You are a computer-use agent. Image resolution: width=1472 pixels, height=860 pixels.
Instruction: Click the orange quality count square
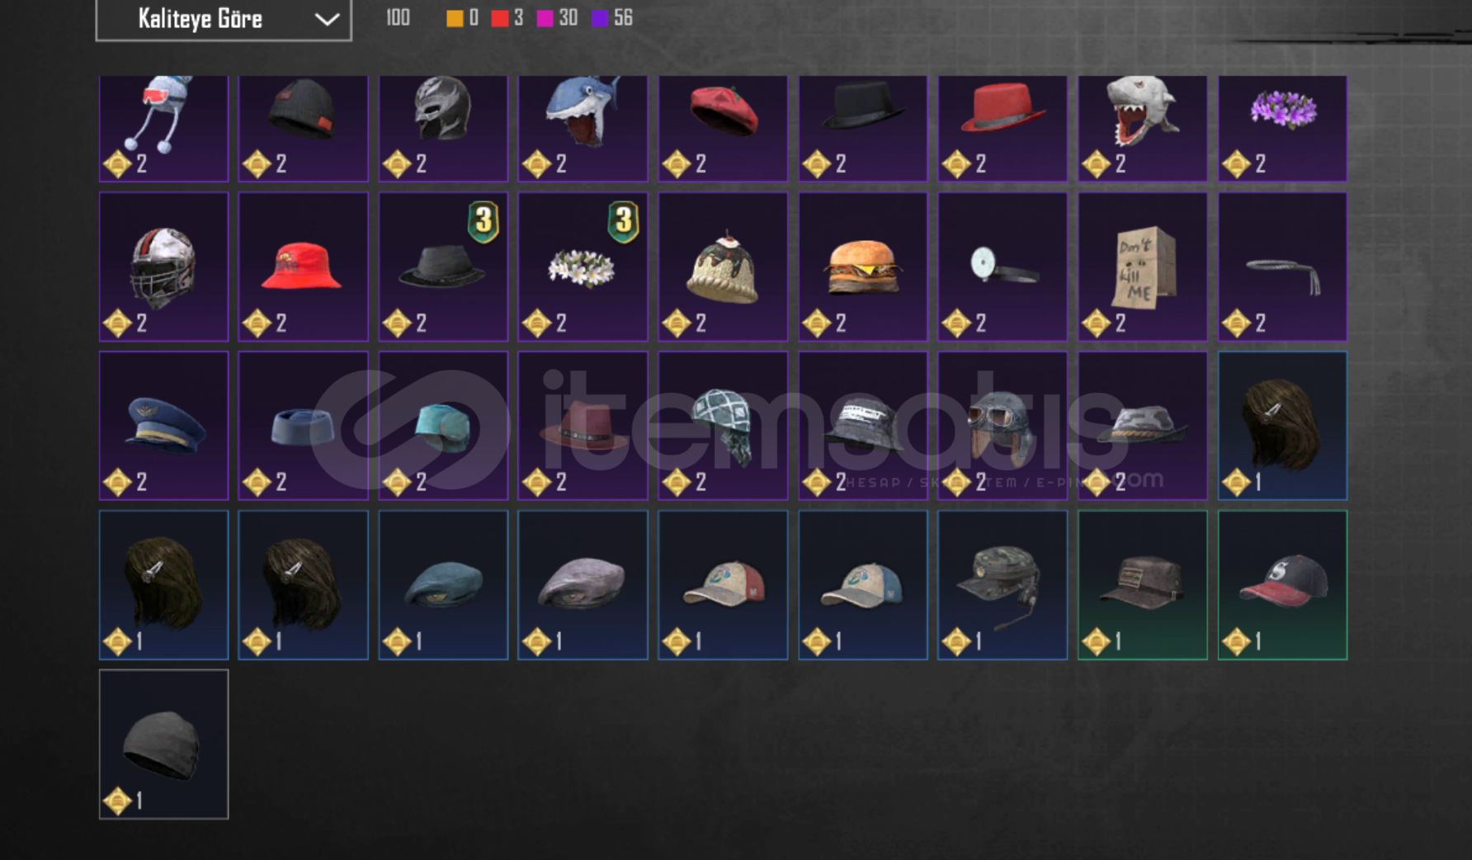[455, 18]
